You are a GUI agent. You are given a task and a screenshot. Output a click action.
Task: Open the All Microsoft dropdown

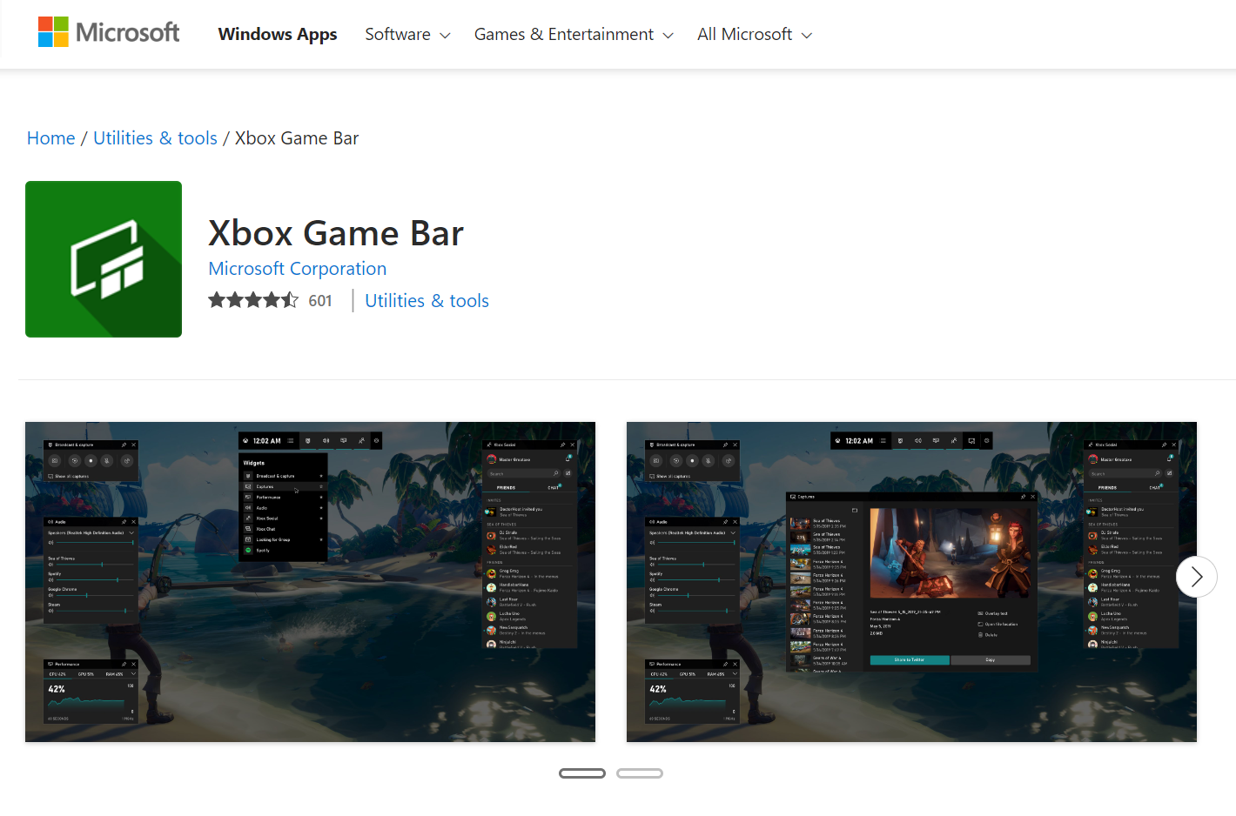[x=754, y=34]
